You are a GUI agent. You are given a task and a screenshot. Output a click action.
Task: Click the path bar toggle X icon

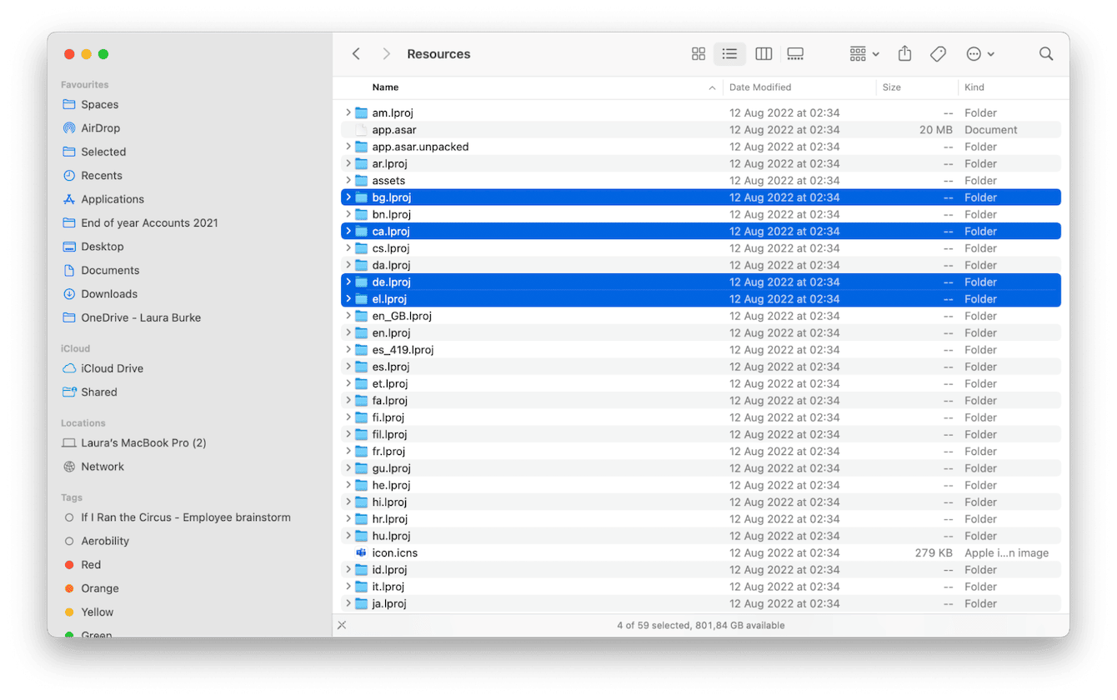[342, 625]
